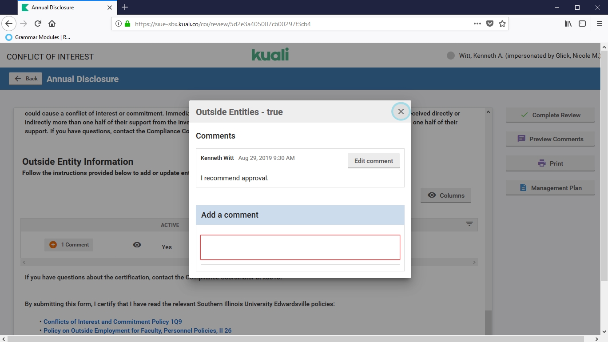Viewport: 608px width, 342px height.
Task: Select the Annual Disclosure browser tab
Action: coord(62,8)
